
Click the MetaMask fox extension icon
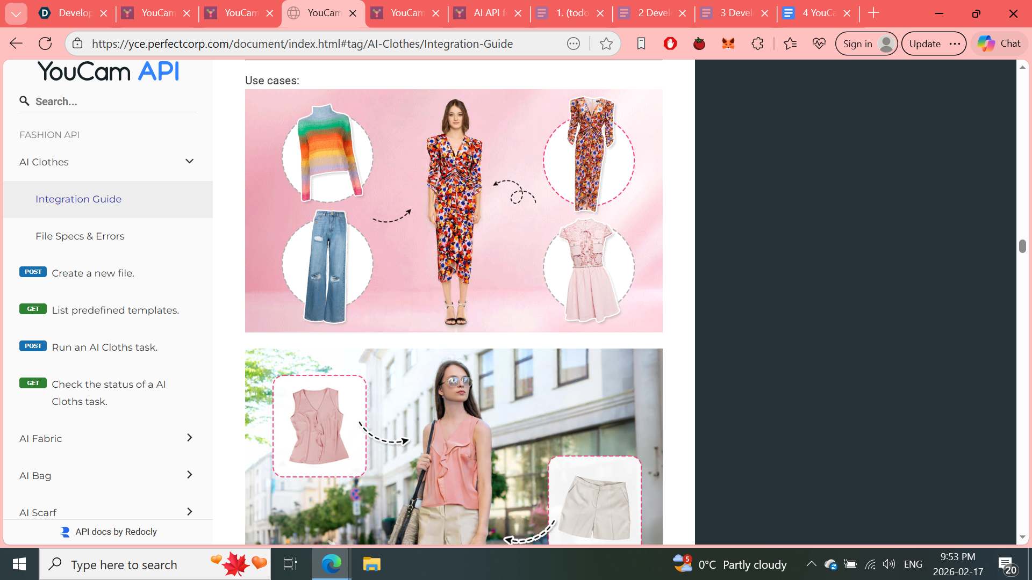click(728, 44)
